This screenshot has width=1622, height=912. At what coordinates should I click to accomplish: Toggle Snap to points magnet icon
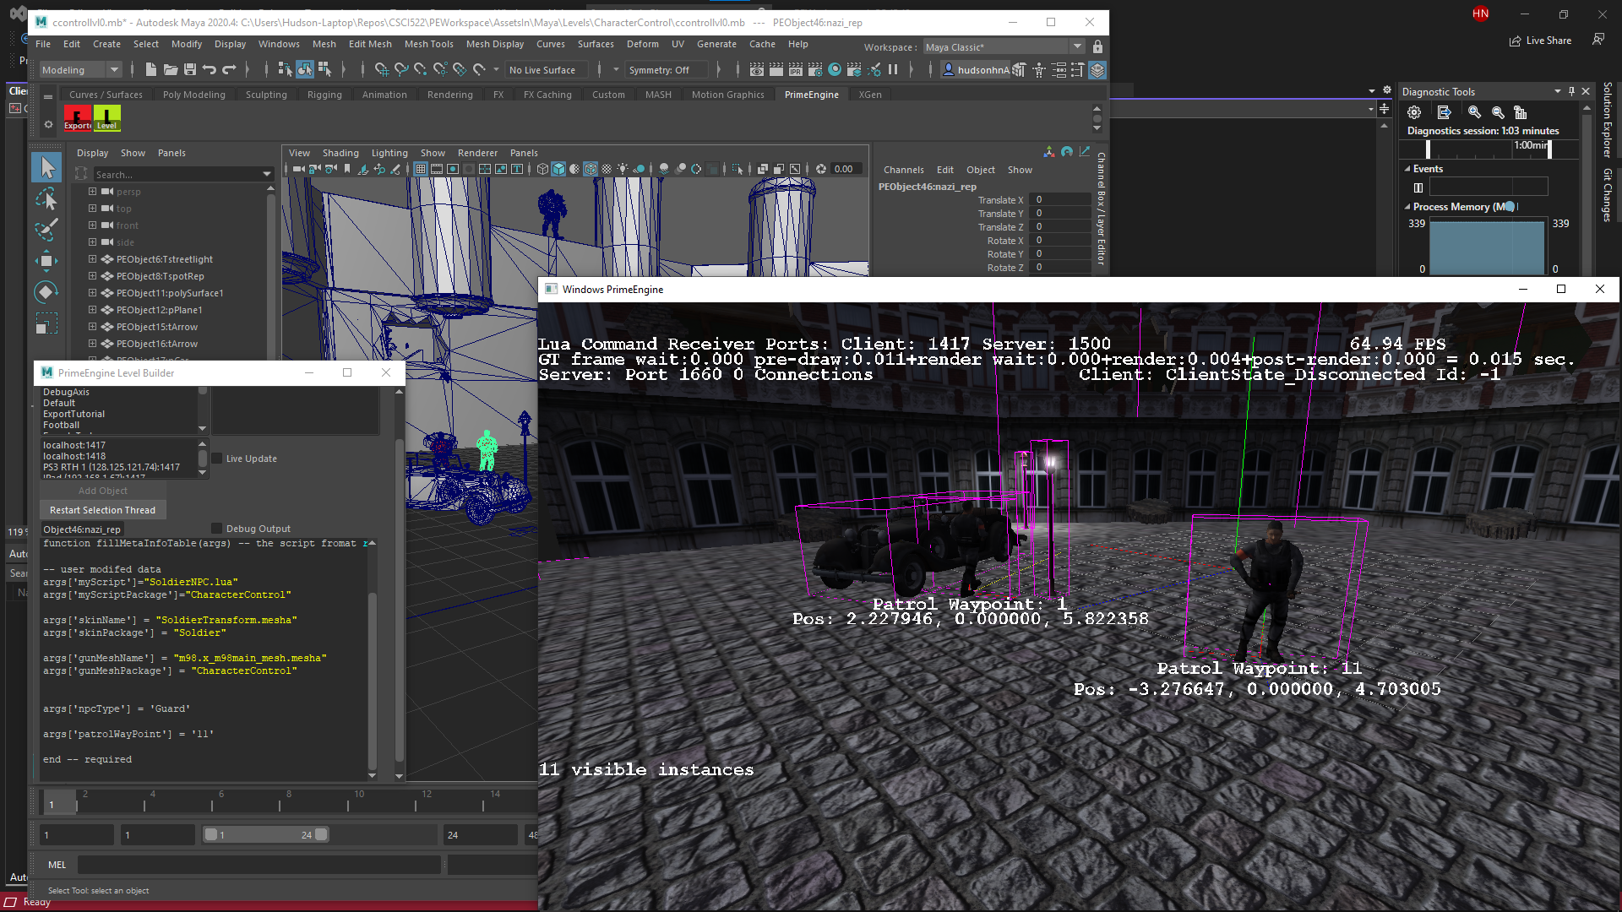[x=421, y=70]
